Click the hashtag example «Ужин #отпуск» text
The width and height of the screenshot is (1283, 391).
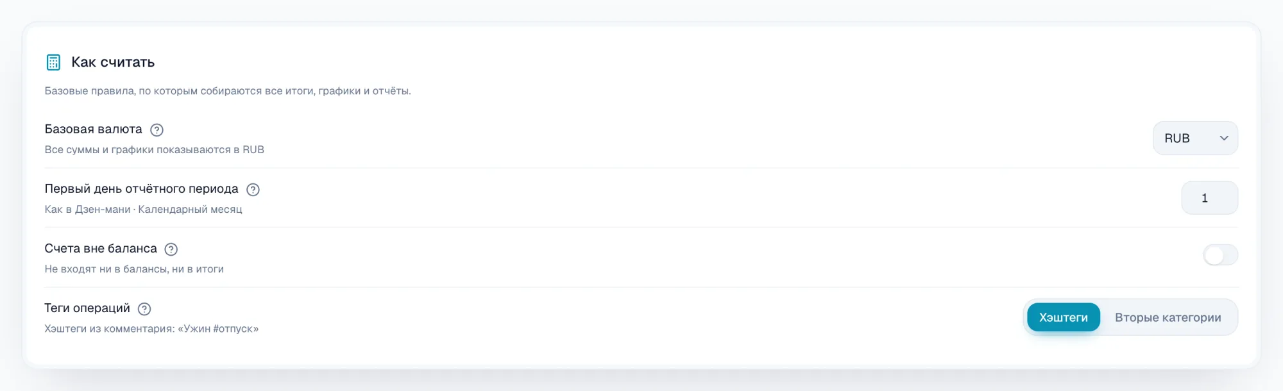(218, 329)
